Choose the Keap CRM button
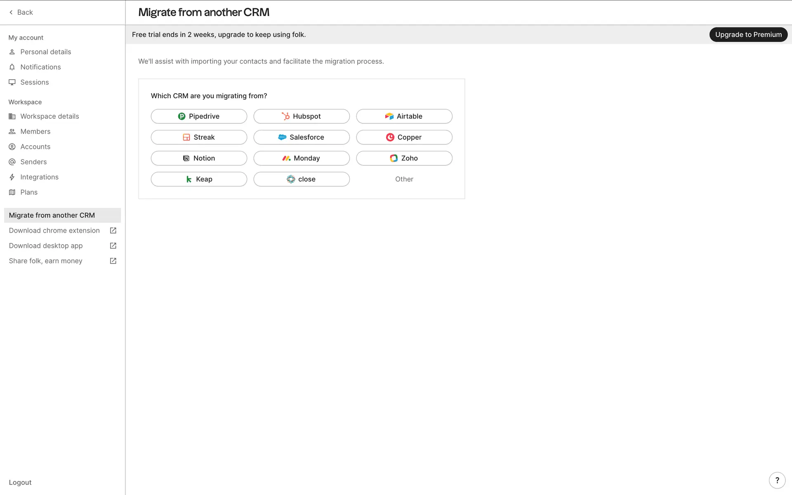The width and height of the screenshot is (792, 495). coord(199,179)
